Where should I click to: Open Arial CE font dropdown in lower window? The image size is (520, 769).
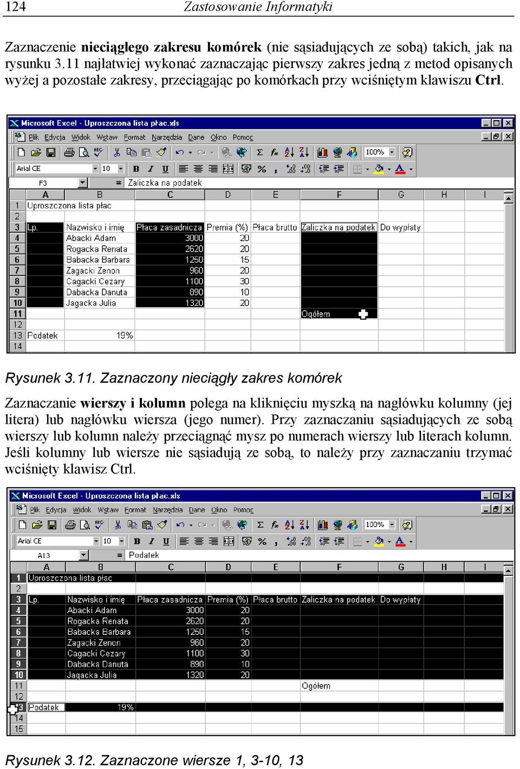(96, 541)
